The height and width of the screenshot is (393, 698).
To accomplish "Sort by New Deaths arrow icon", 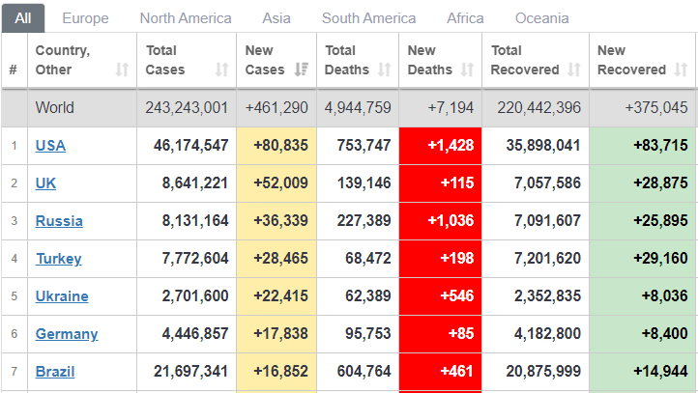I will pos(467,70).
